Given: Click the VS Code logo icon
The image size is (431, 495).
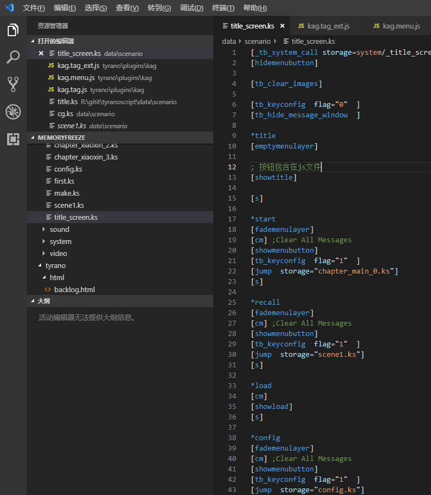Looking at the screenshot, I should [x=9, y=8].
